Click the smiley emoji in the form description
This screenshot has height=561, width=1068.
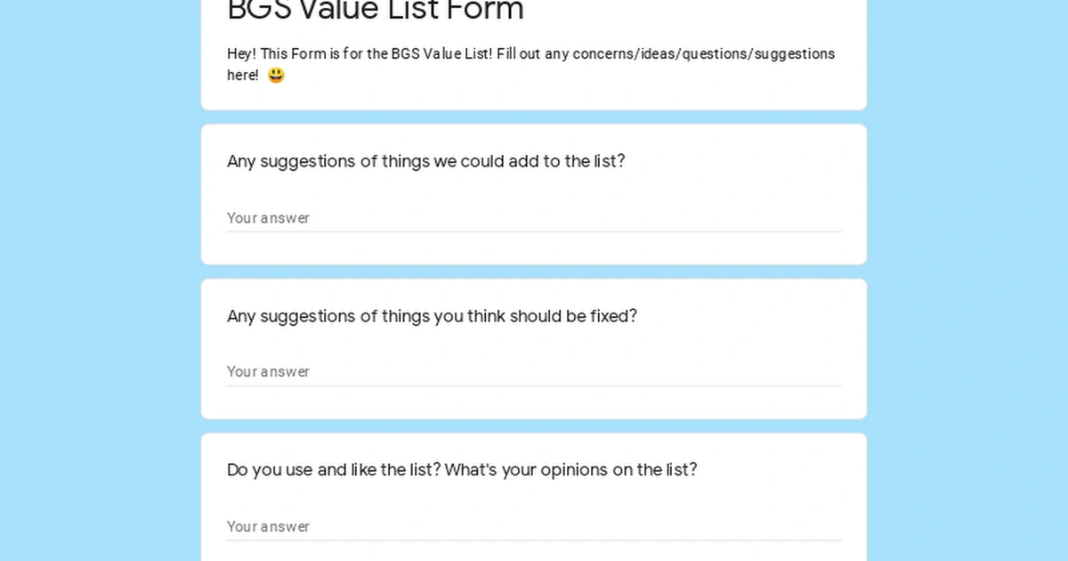coord(276,75)
